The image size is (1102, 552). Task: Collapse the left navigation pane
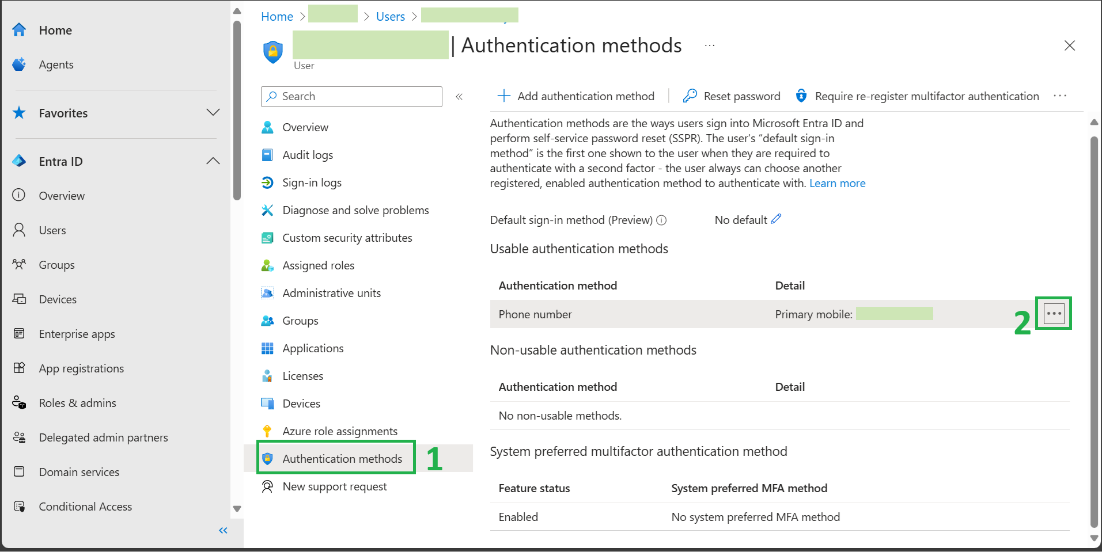[224, 531]
